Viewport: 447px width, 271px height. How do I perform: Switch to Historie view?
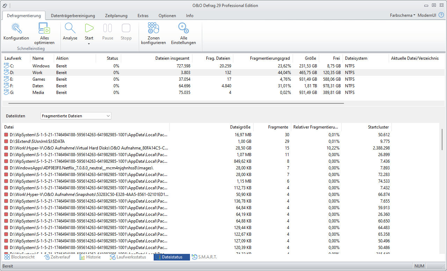click(90, 257)
